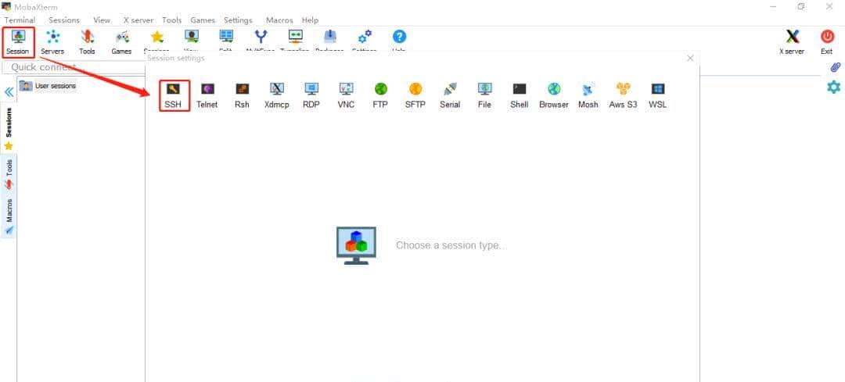Open the Tools toolbar icon
The height and width of the screenshot is (382, 845).
[x=87, y=42]
